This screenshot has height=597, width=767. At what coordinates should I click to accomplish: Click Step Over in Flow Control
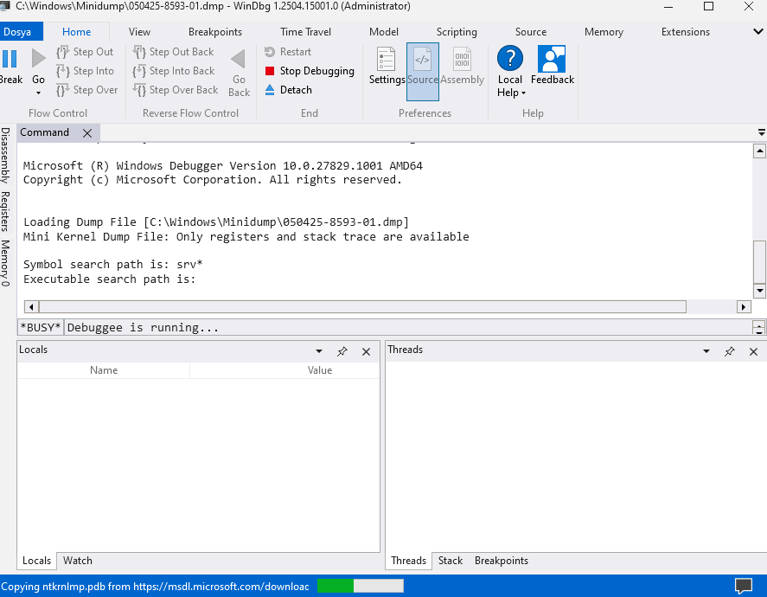point(87,90)
